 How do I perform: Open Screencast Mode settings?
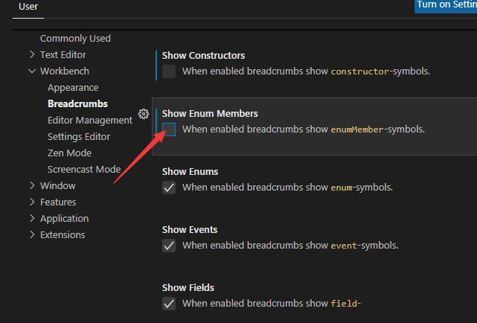point(84,170)
